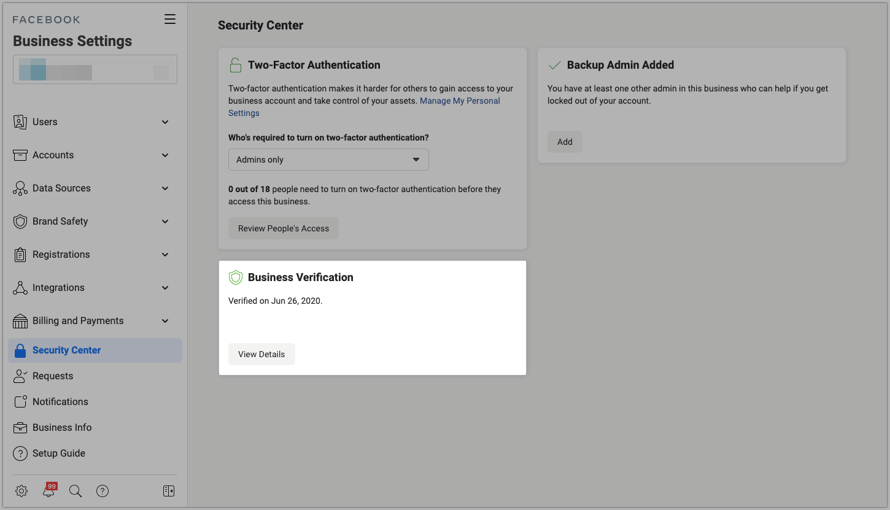
Task: Click the Business Settings heading
Action: point(72,41)
